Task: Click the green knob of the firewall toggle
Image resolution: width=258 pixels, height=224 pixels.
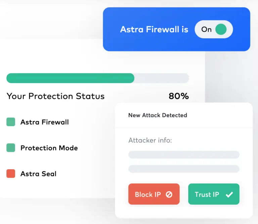Action: 221,30
